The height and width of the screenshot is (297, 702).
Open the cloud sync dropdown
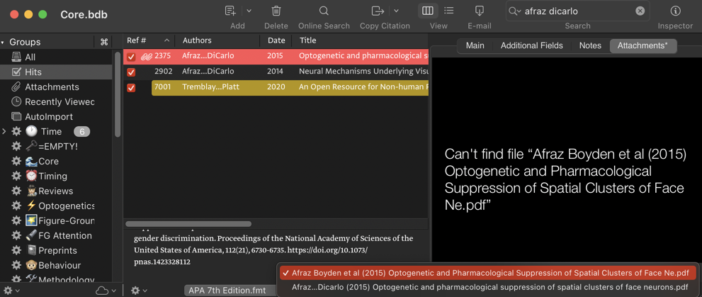106,291
